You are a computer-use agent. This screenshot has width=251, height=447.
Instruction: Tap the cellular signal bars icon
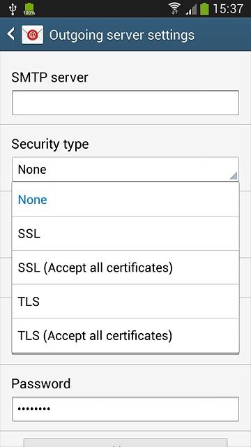tap(191, 9)
